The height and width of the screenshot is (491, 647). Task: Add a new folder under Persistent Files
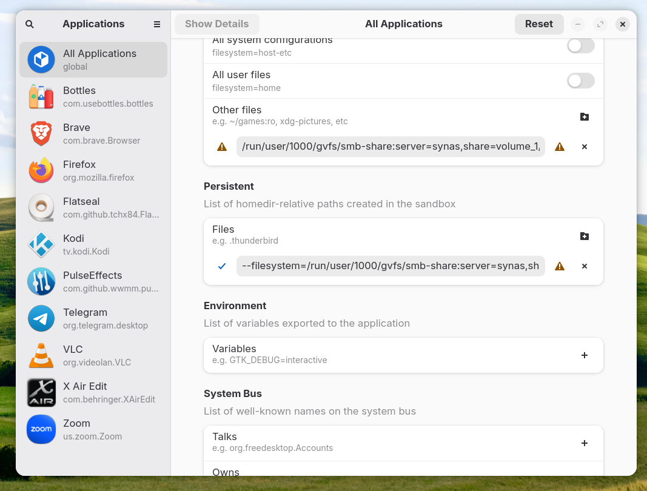(x=584, y=236)
